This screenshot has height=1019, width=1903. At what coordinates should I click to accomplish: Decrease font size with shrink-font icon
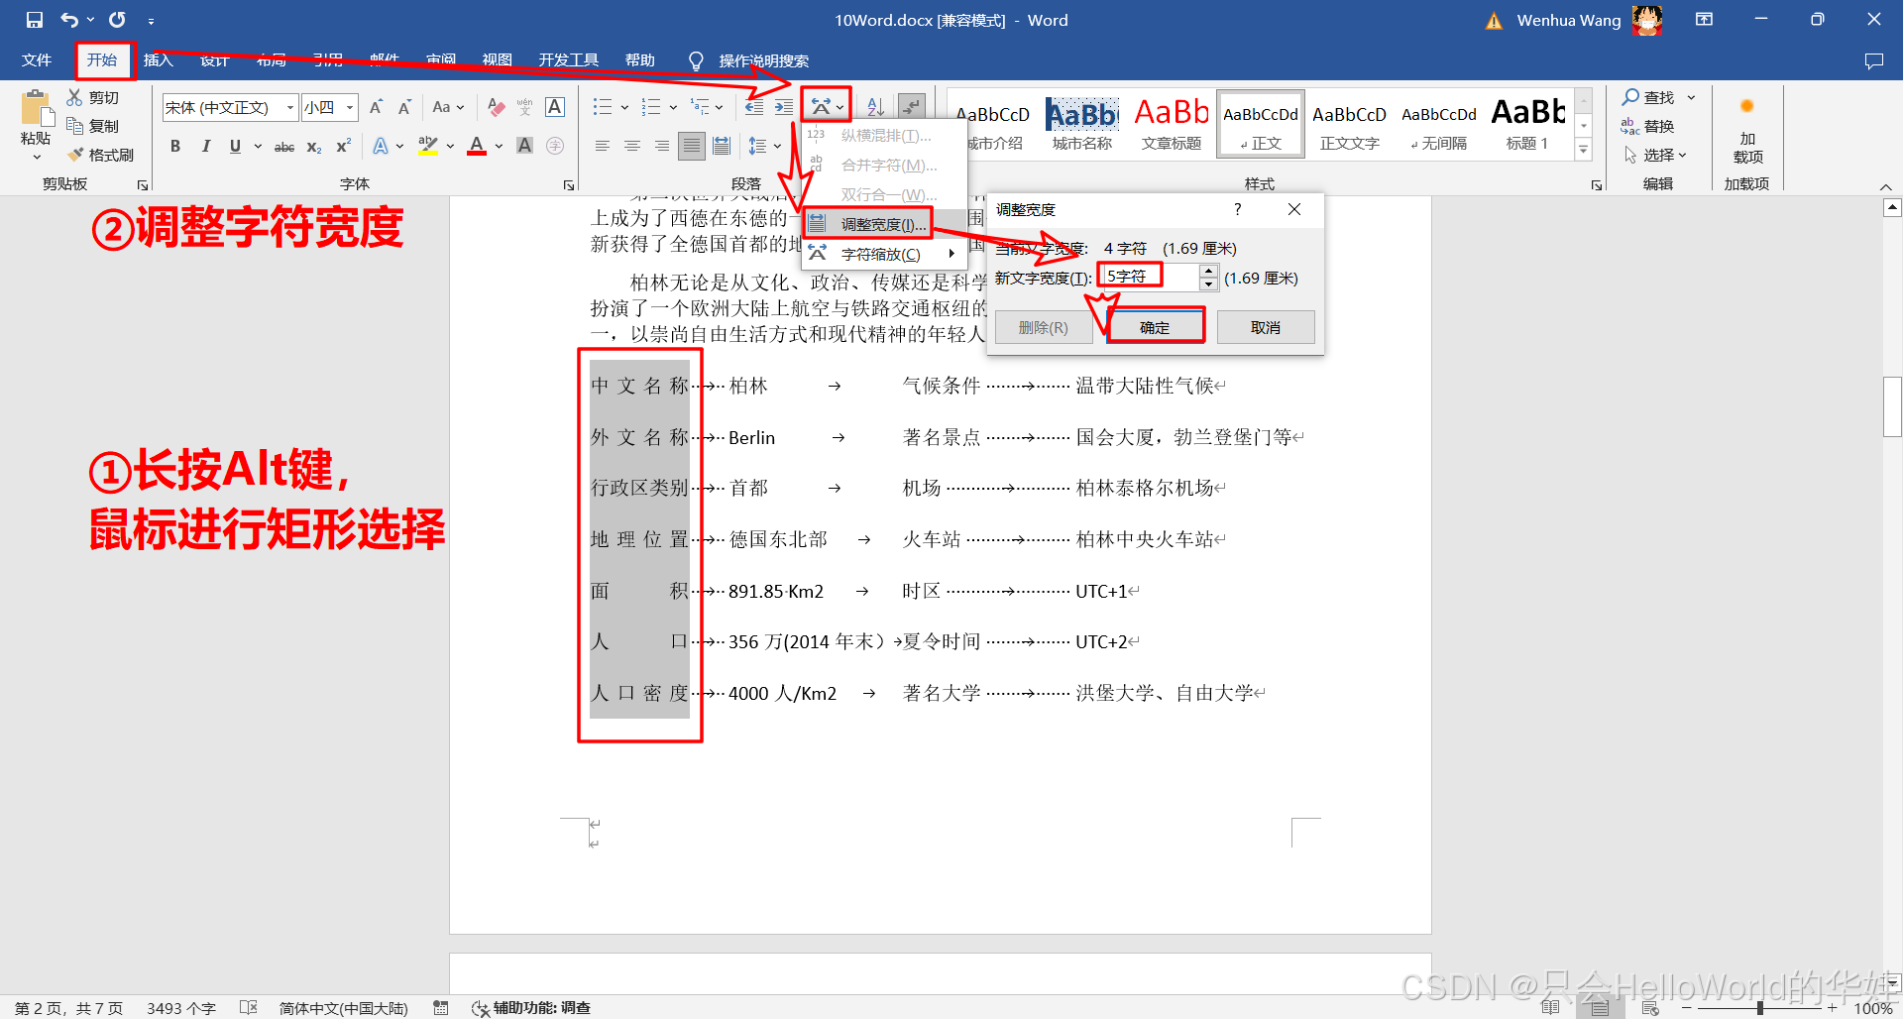(x=404, y=107)
